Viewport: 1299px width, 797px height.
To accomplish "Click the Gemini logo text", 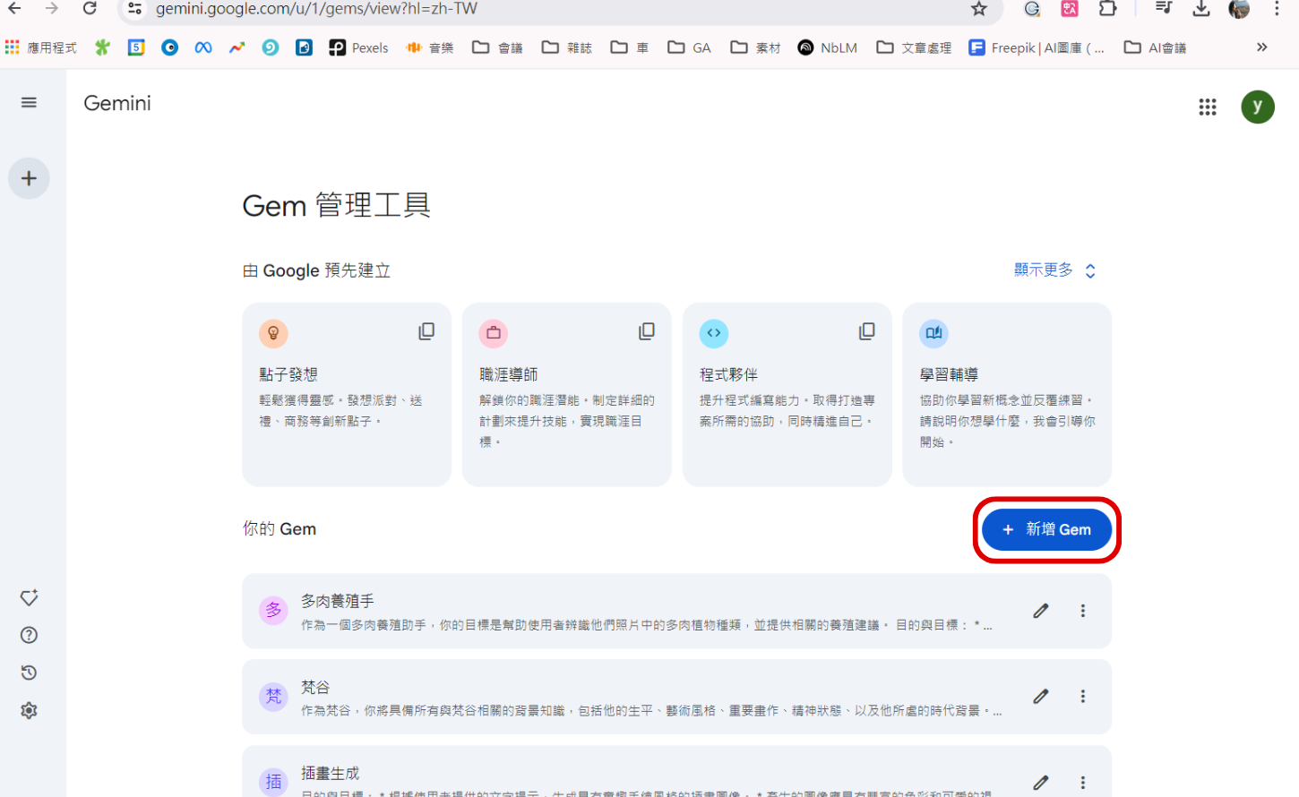I will [117, 103].
